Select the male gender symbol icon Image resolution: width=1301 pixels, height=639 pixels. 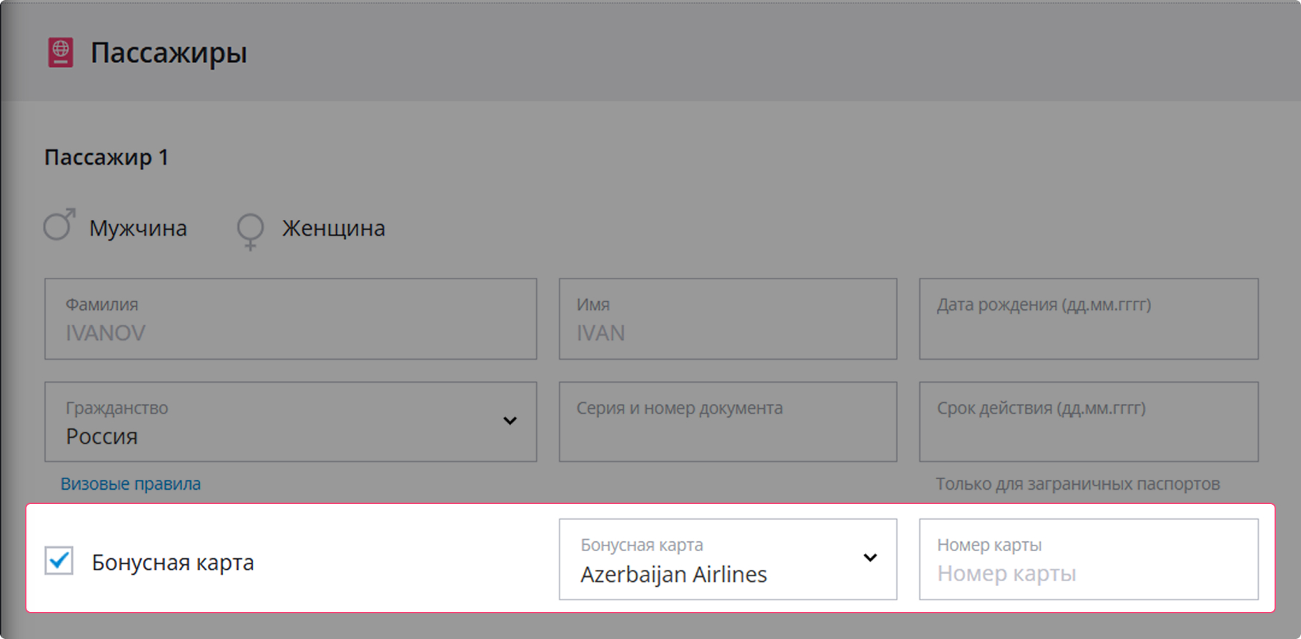click(x=59, y=225)
